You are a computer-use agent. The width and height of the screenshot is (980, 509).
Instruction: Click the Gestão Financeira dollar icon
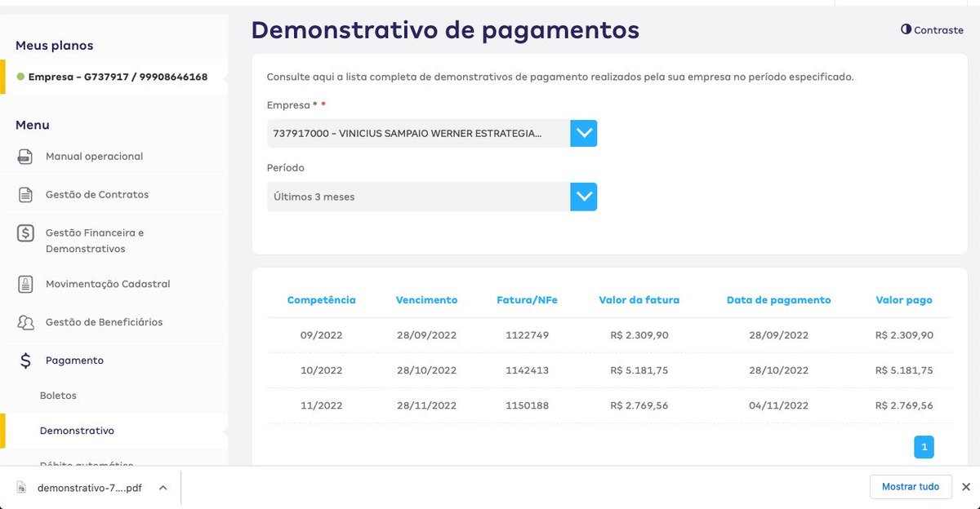[x=25, y=233]
